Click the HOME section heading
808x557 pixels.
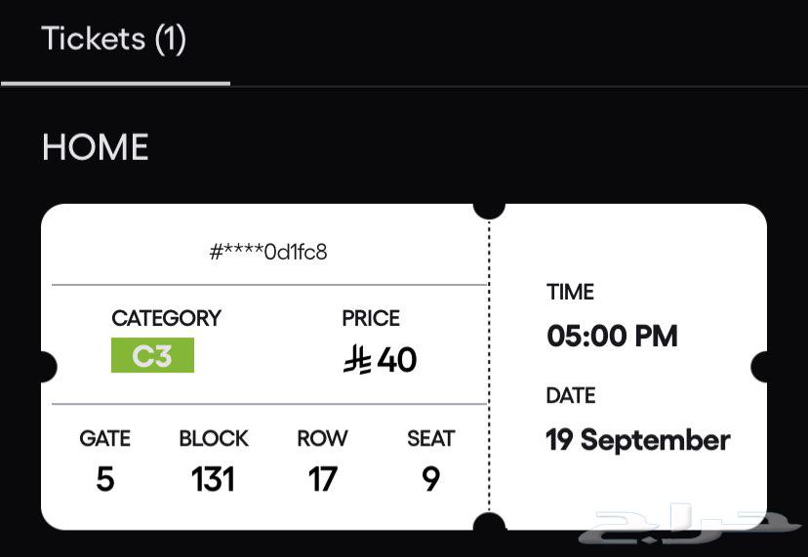pos(95,147)
